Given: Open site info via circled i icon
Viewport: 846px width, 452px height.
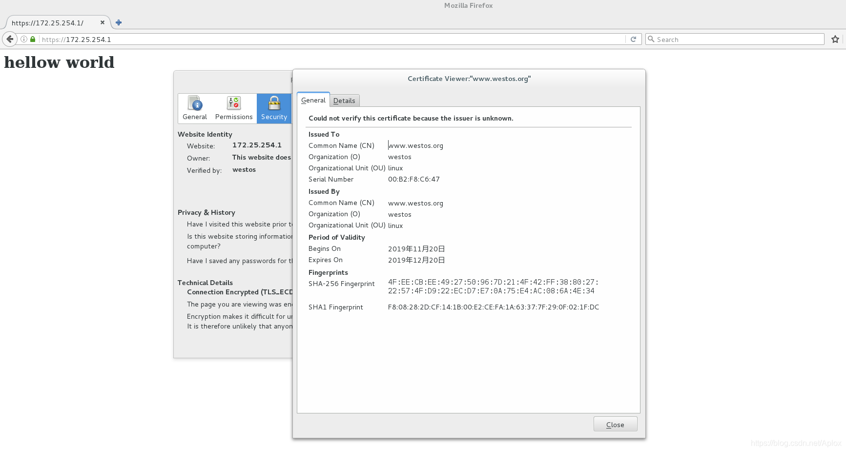Looking at the screenshot, I should click(23, 39).
